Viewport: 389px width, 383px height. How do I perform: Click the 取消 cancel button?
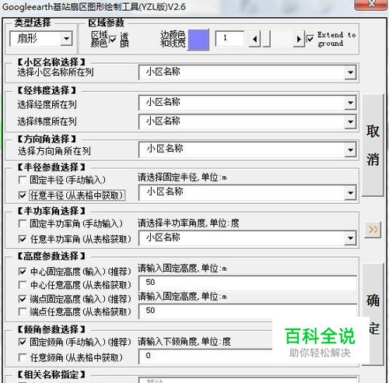click(373, 146)
